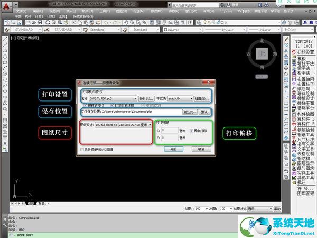Viewport: 317px width, 238px height.
Task: Enable the 拆分成单张DWG图纸 checkbox
Action: pyautogui.click(x=82, y=150)
